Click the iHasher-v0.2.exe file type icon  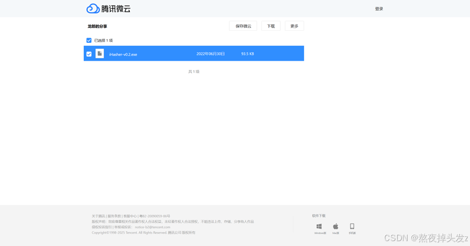[x=99, y=54]
